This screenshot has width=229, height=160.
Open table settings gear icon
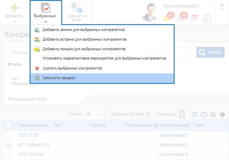point(223,115)
